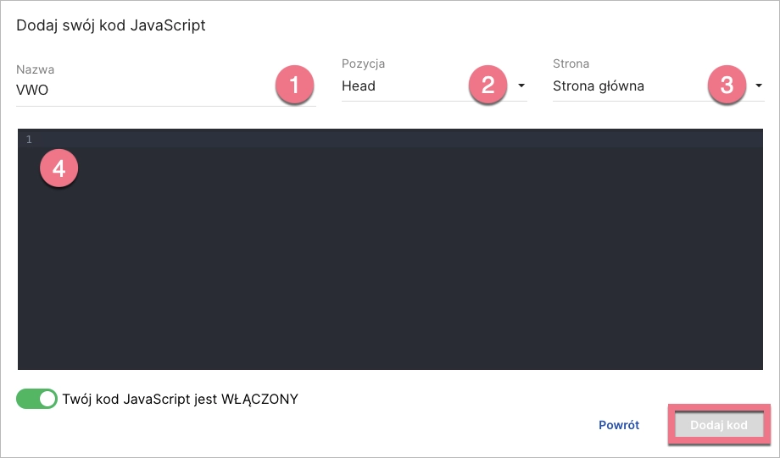Place cursor on highlighted first code line
This screenshot has width=780, height=458.
pyautogui.click(x=339, y=139)
